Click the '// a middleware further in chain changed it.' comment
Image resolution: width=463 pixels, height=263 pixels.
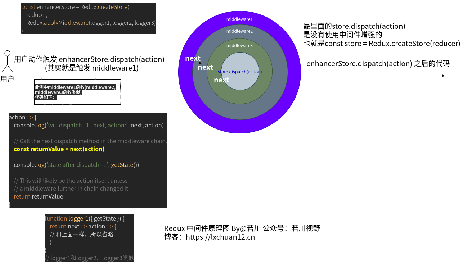72,189
